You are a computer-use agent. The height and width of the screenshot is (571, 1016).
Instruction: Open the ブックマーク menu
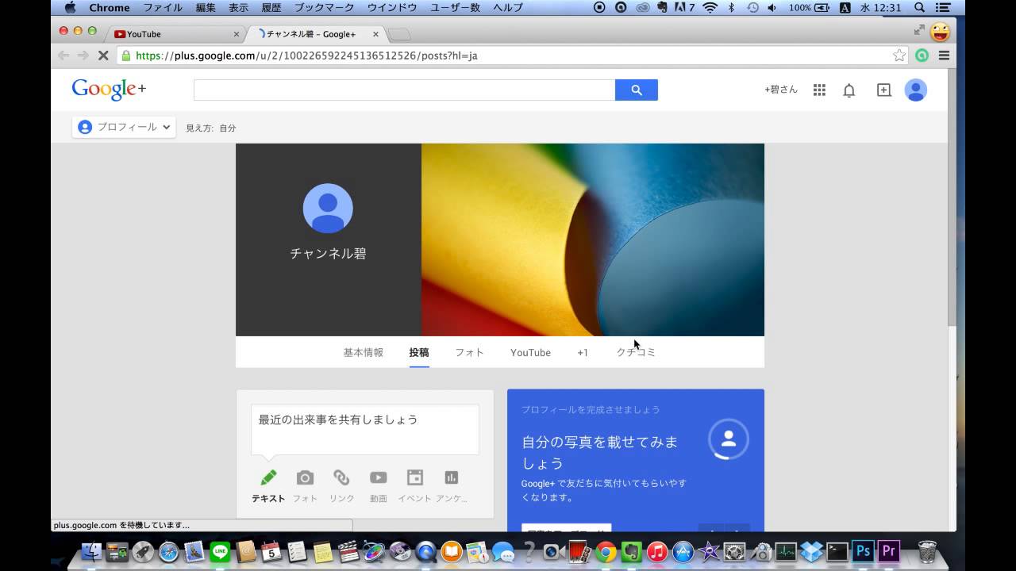pyautogui.click(x=324, y=7)
